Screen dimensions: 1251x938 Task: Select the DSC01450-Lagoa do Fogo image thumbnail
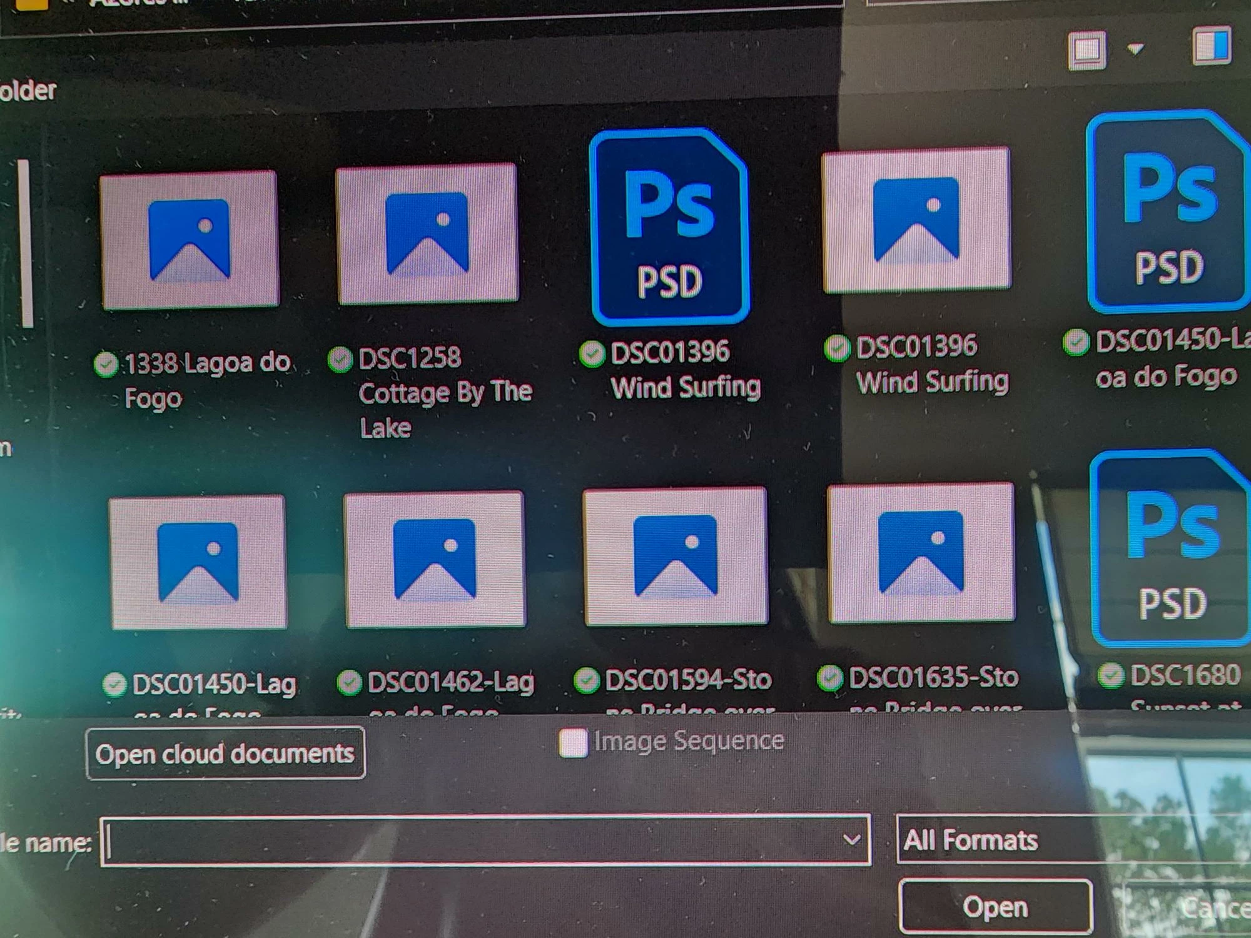(198, 562)
